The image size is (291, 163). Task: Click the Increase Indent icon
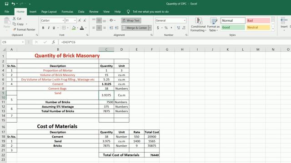[116, 28]
